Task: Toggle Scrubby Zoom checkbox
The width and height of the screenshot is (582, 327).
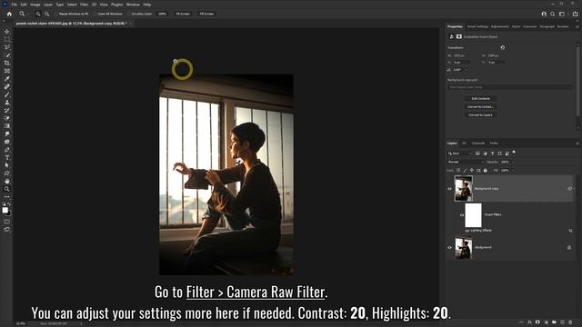Action: (x=129, y=14)
